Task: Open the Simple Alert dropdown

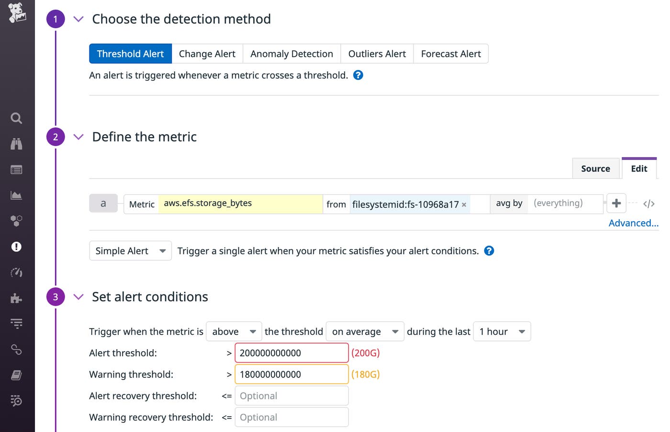Action: click(130, 250)
